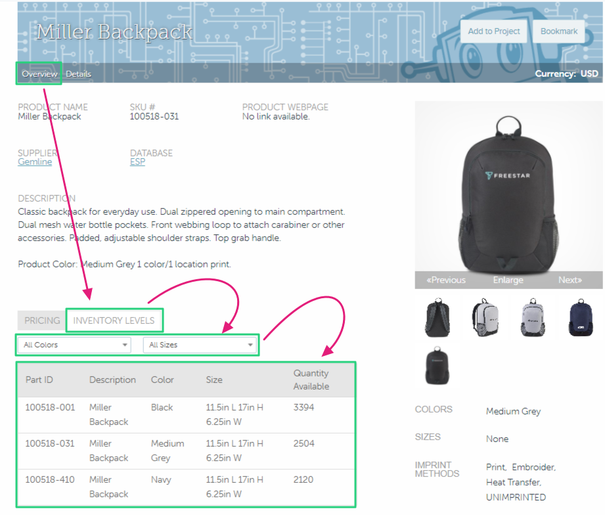The height and width of the screenshot is (515, 605).
Task: Open the Gemline supplier link
Action: (35, 162)
